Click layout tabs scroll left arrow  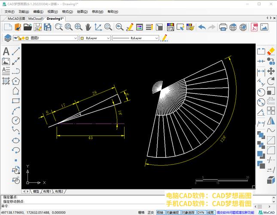tap(24, 191)
